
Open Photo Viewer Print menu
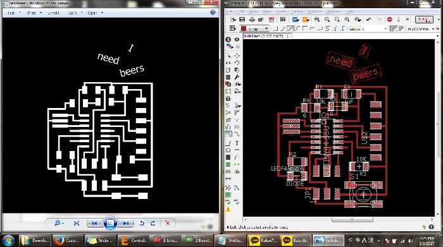click(x=34, y=13)
